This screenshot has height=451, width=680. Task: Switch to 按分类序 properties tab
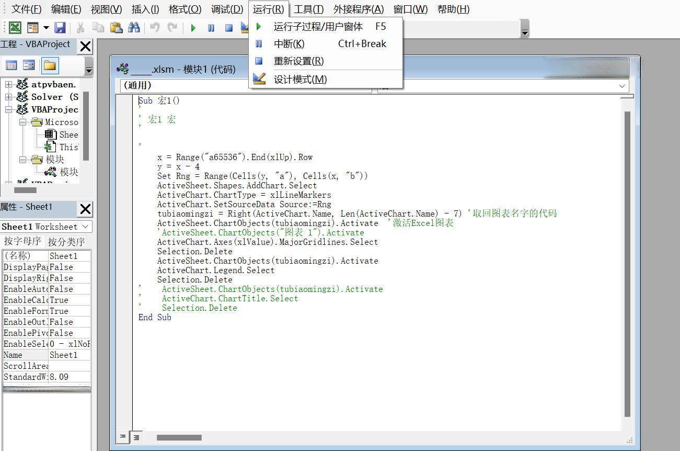pyautogui.click(x=66, y=242)
